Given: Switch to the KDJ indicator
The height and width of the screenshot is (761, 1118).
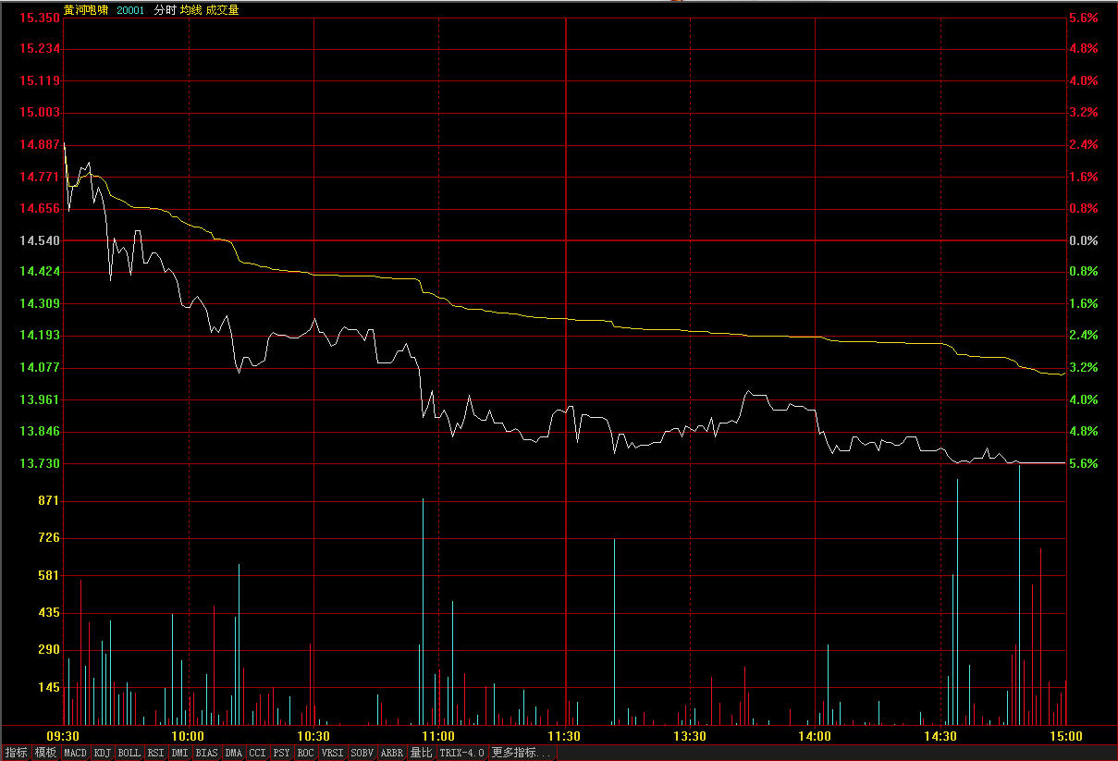Looking at the screenshot, I should point(103,754).
